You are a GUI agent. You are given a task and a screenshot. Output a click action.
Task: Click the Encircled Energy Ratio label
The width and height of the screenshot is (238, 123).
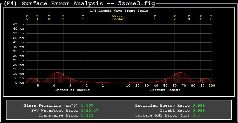tap(162, 105)
